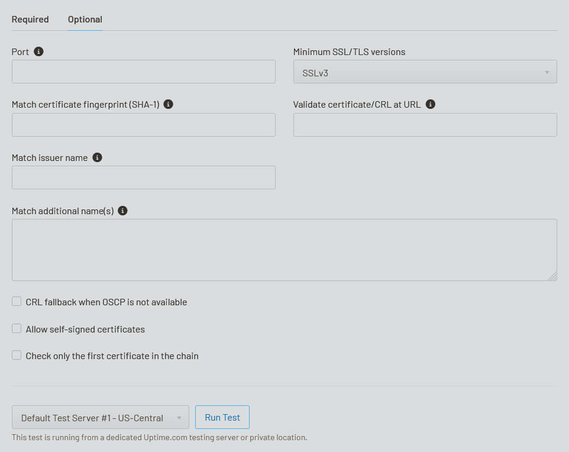
Task: Open the Minimum SSL/TLS versions dropdown
Action: tap(425, 72)
